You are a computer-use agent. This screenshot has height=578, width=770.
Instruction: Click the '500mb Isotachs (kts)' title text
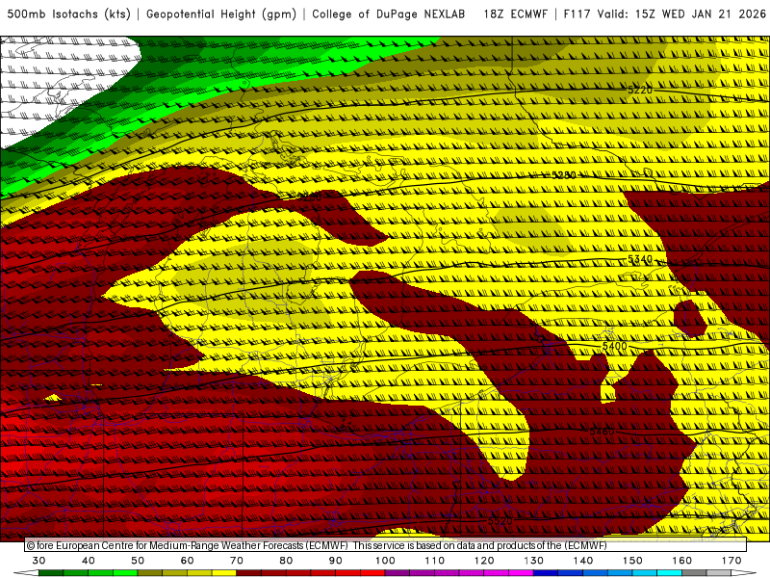[x=68, y=14]
